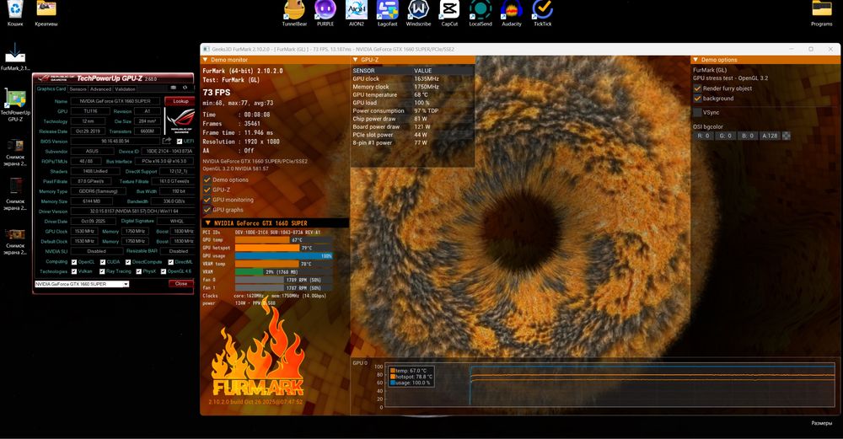
Task: Open the CapCut desktop shortcut
Action: pos(449,13)
